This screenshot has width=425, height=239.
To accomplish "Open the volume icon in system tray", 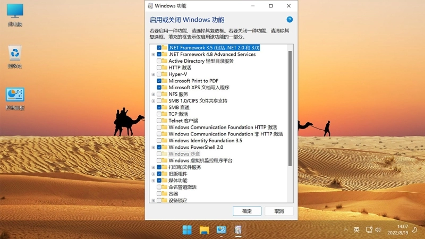I will 378,230.
